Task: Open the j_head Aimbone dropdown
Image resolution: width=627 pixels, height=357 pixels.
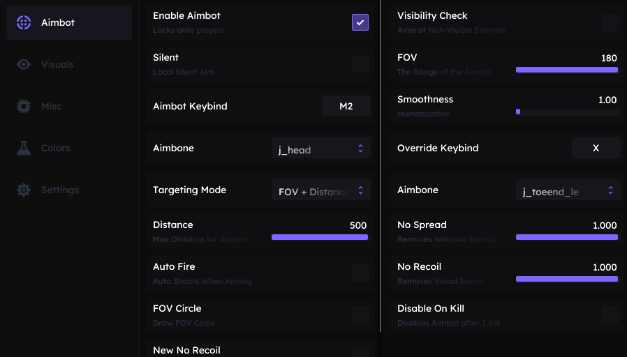Action: point(321,148)
